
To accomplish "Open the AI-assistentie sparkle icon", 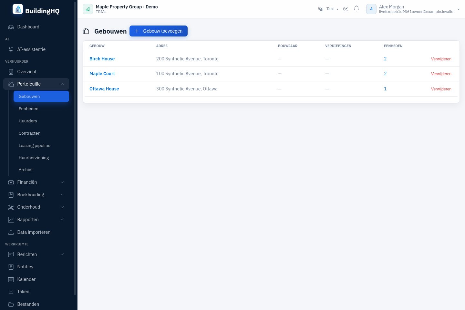I will pos(11,49).
